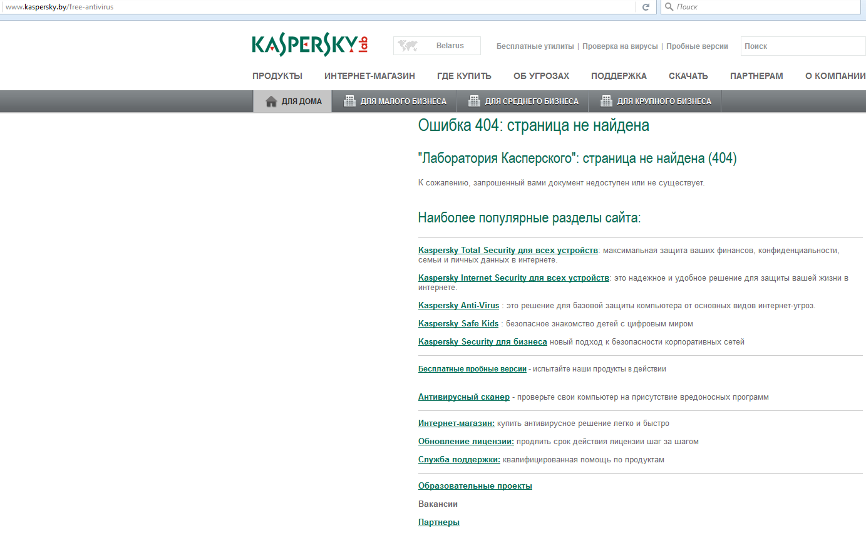866x535 pixels.
Task: Open Kaspersky Internet Security для всех устройств link
Action: 513,278
